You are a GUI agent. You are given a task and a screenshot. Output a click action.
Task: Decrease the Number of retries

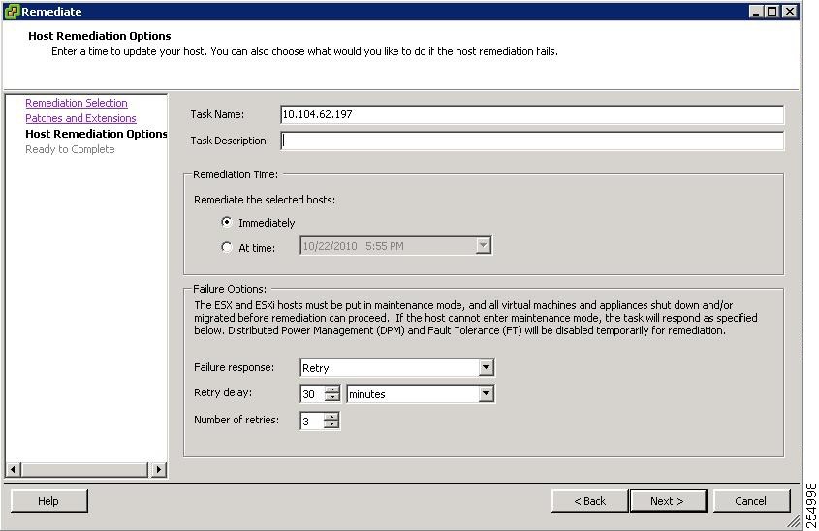pyautogui.click(x=331, y=424)
